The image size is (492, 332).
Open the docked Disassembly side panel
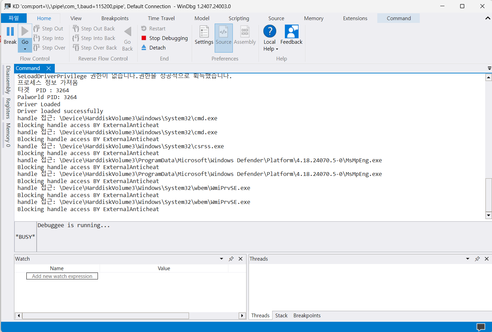click(x=8, y=80)
